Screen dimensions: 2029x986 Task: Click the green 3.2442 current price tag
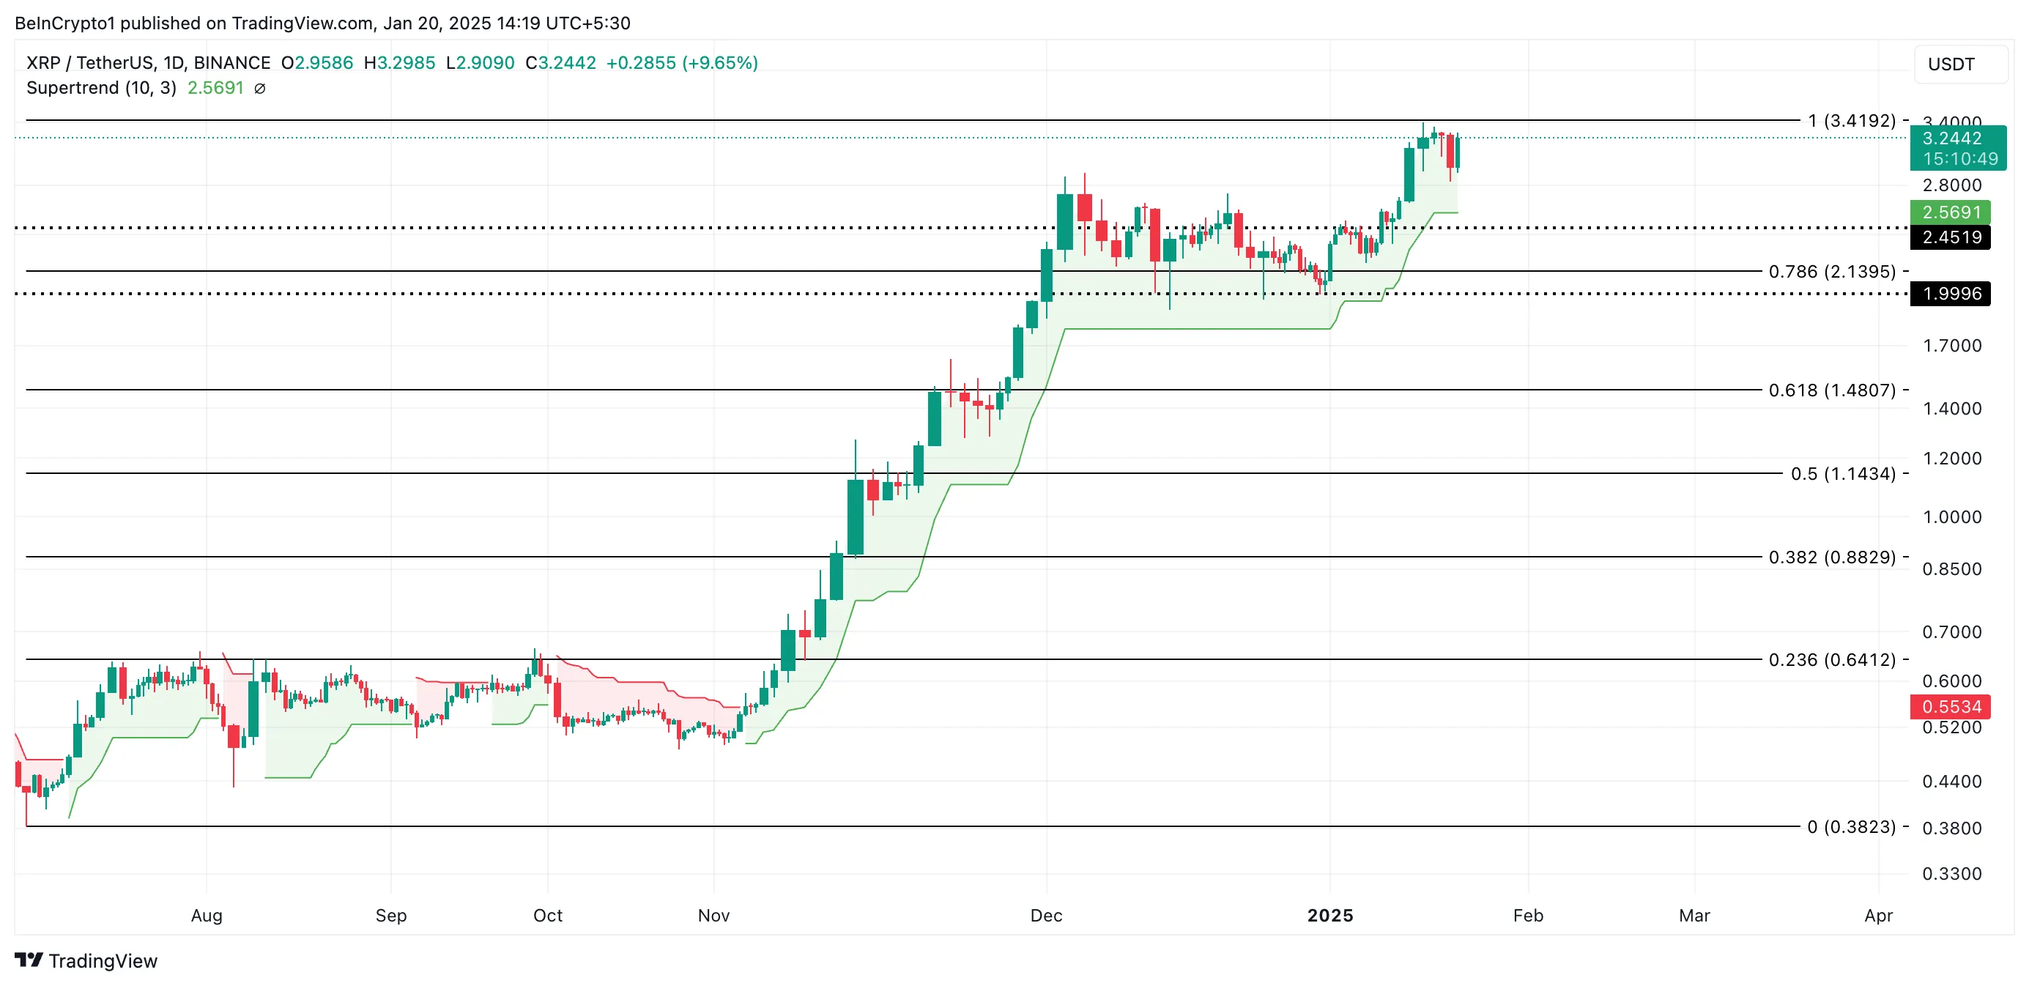[1958, 148]
